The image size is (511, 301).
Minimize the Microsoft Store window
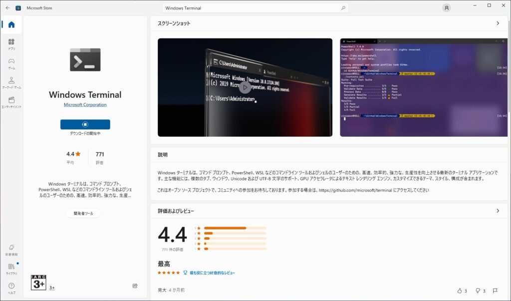(475, 5)
